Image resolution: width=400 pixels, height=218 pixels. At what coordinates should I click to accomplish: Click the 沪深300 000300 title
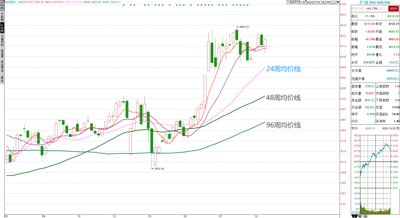click(375, 3)
